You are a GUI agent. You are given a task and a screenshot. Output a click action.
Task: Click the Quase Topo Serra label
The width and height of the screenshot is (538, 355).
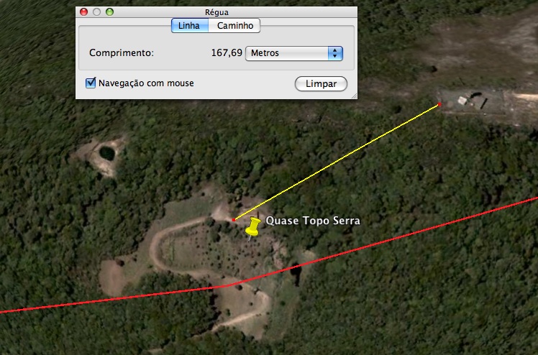[313, 221]
